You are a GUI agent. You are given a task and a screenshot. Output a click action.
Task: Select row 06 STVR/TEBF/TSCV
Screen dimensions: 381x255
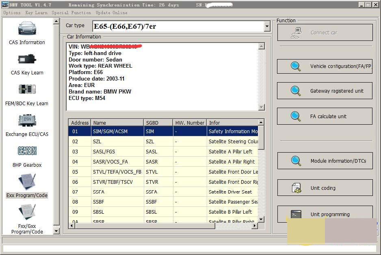(x=163, y=182)
